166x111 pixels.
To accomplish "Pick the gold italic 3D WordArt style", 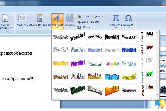I will coord(95,77).
